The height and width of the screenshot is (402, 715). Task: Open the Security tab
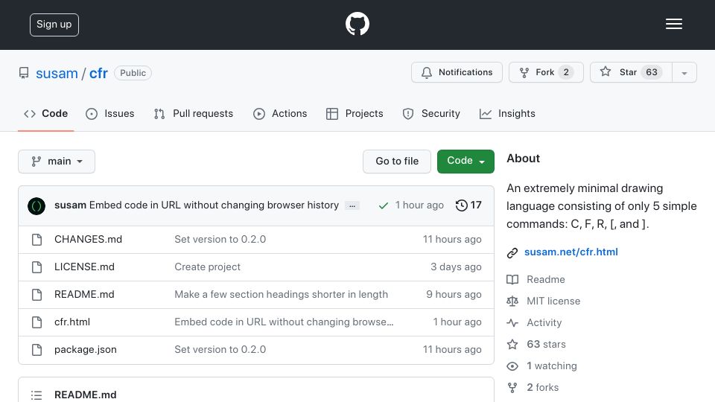coord(431,113)
